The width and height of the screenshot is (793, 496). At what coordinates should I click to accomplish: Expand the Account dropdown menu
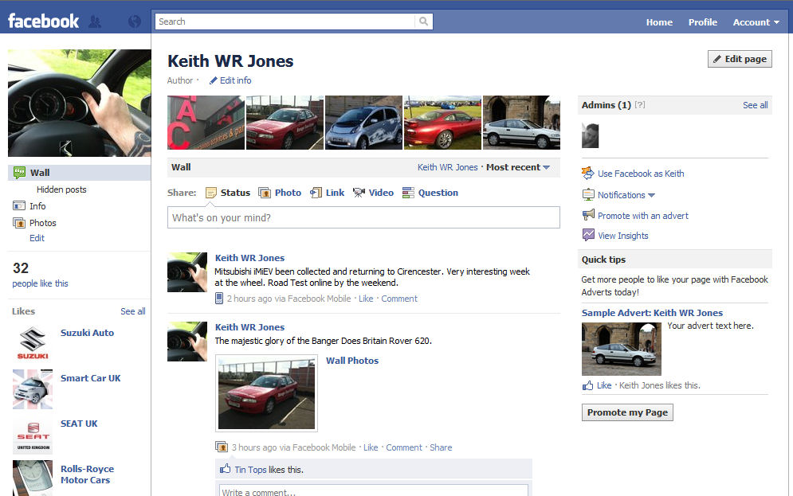point(756,22)
